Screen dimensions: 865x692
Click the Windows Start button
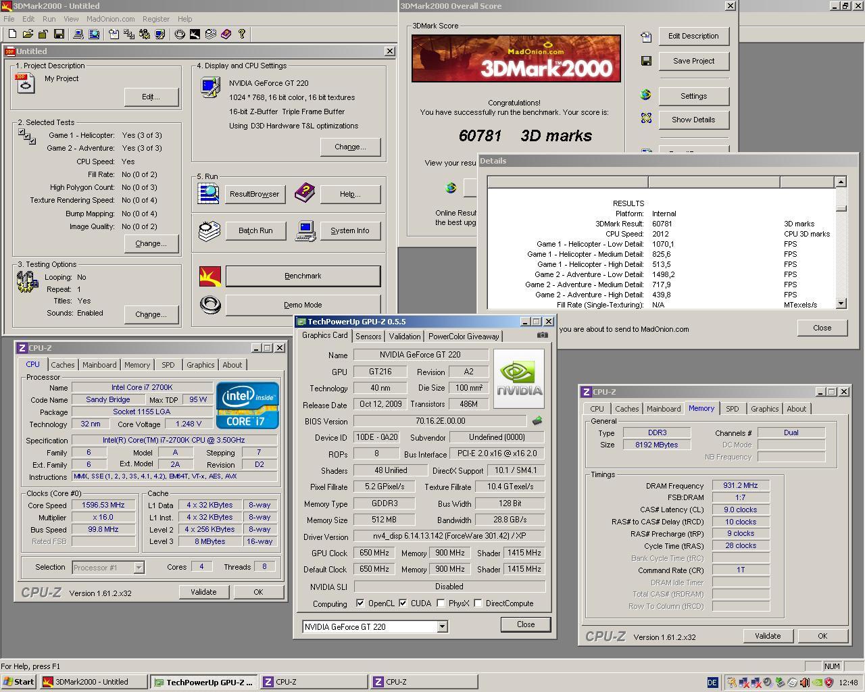click(x=19, y=682)
